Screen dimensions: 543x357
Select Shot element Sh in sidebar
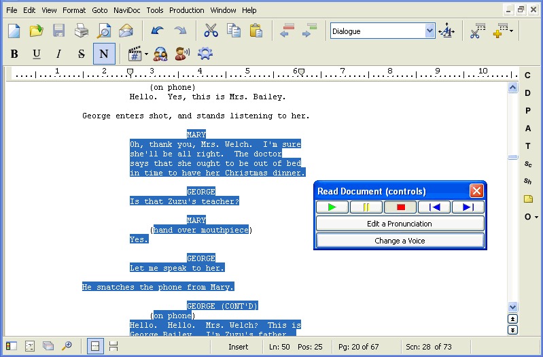click(527, 181)
